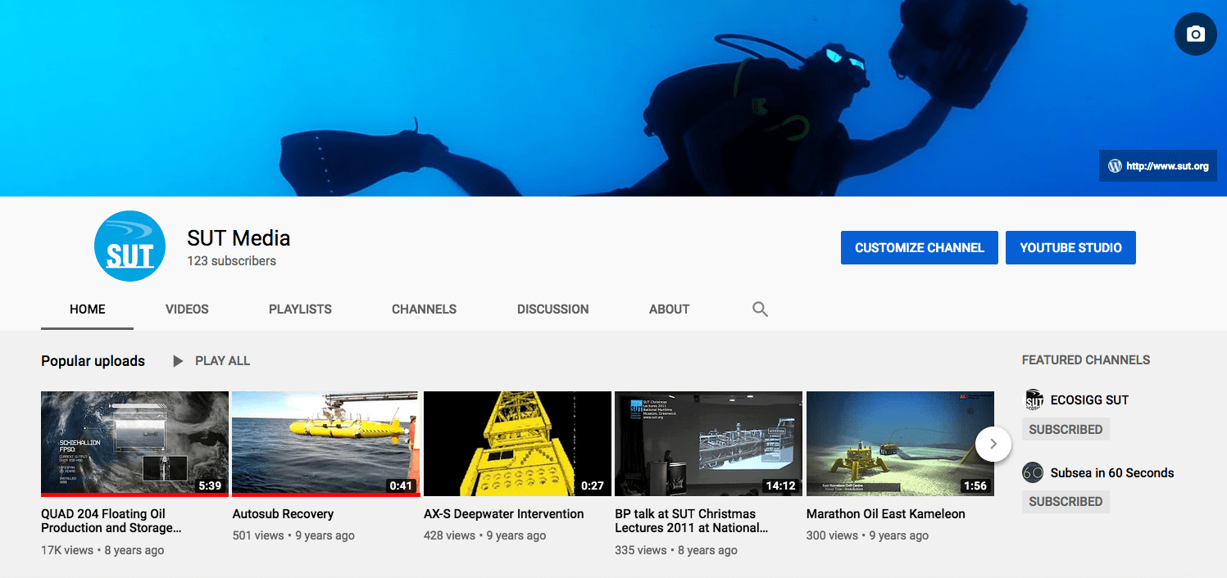The image size is (1227, 578).
Task: Click Subscribed button under Subsea in 60 Seconds
Action: coord(1066,501)
